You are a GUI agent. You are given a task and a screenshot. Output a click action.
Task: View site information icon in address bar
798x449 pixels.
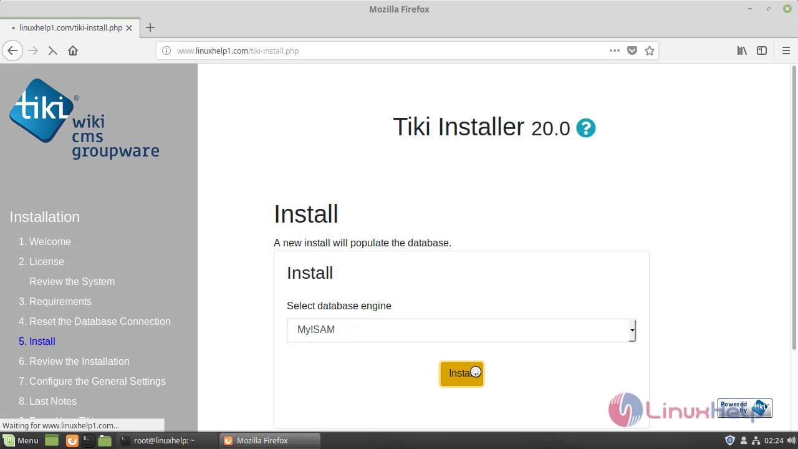coord(166,51)
